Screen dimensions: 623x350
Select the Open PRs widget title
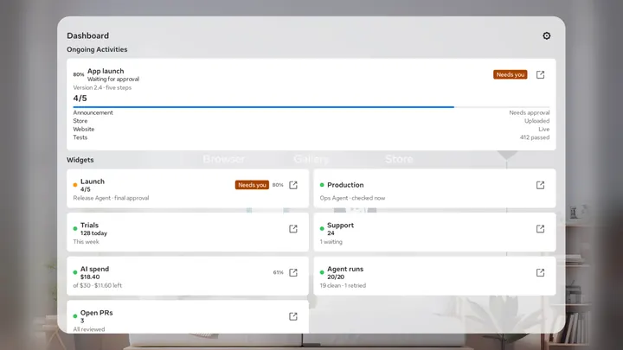(97, 313)
